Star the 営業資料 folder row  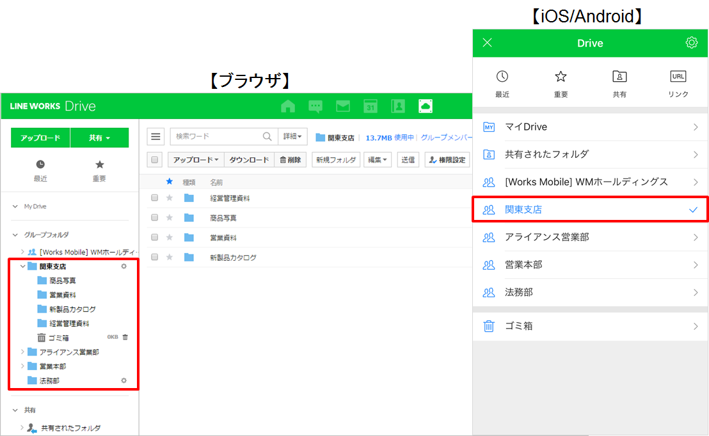[170, 238]
